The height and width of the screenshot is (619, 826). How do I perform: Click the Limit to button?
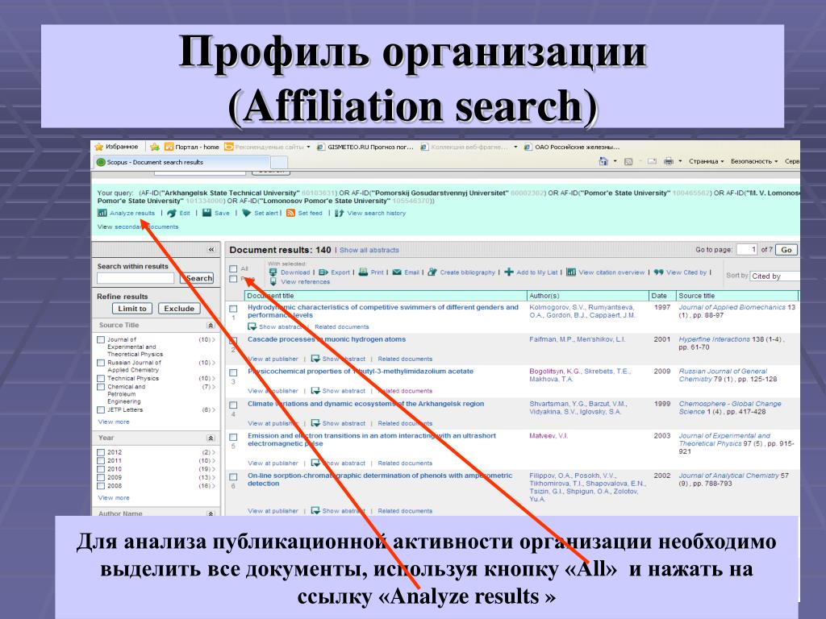coord(131,309)
